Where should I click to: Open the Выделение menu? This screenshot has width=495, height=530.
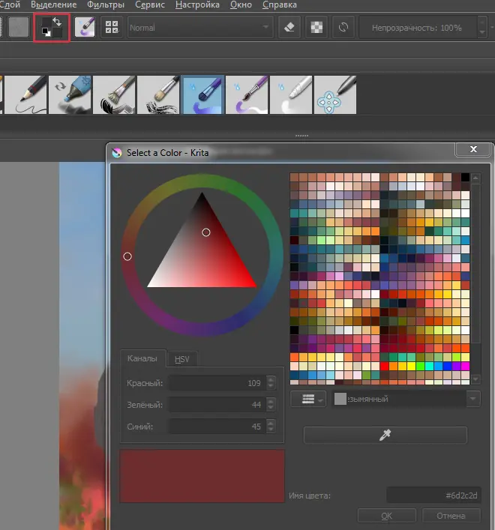click(53, 4)
